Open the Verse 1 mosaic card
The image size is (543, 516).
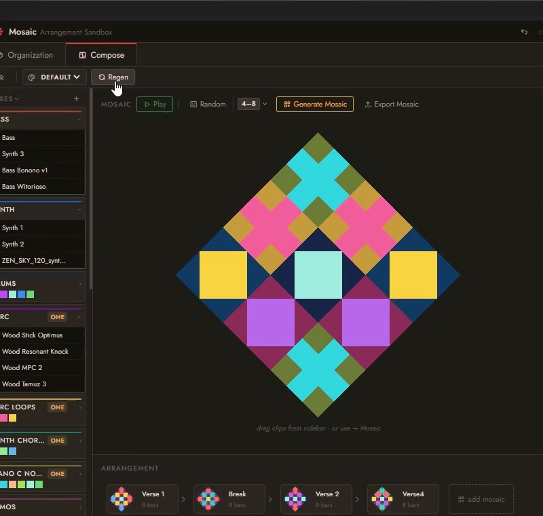pyautogui.click(x=143, y=498)
